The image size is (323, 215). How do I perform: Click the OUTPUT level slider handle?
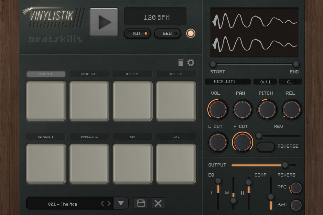click(x=285, y=165)
